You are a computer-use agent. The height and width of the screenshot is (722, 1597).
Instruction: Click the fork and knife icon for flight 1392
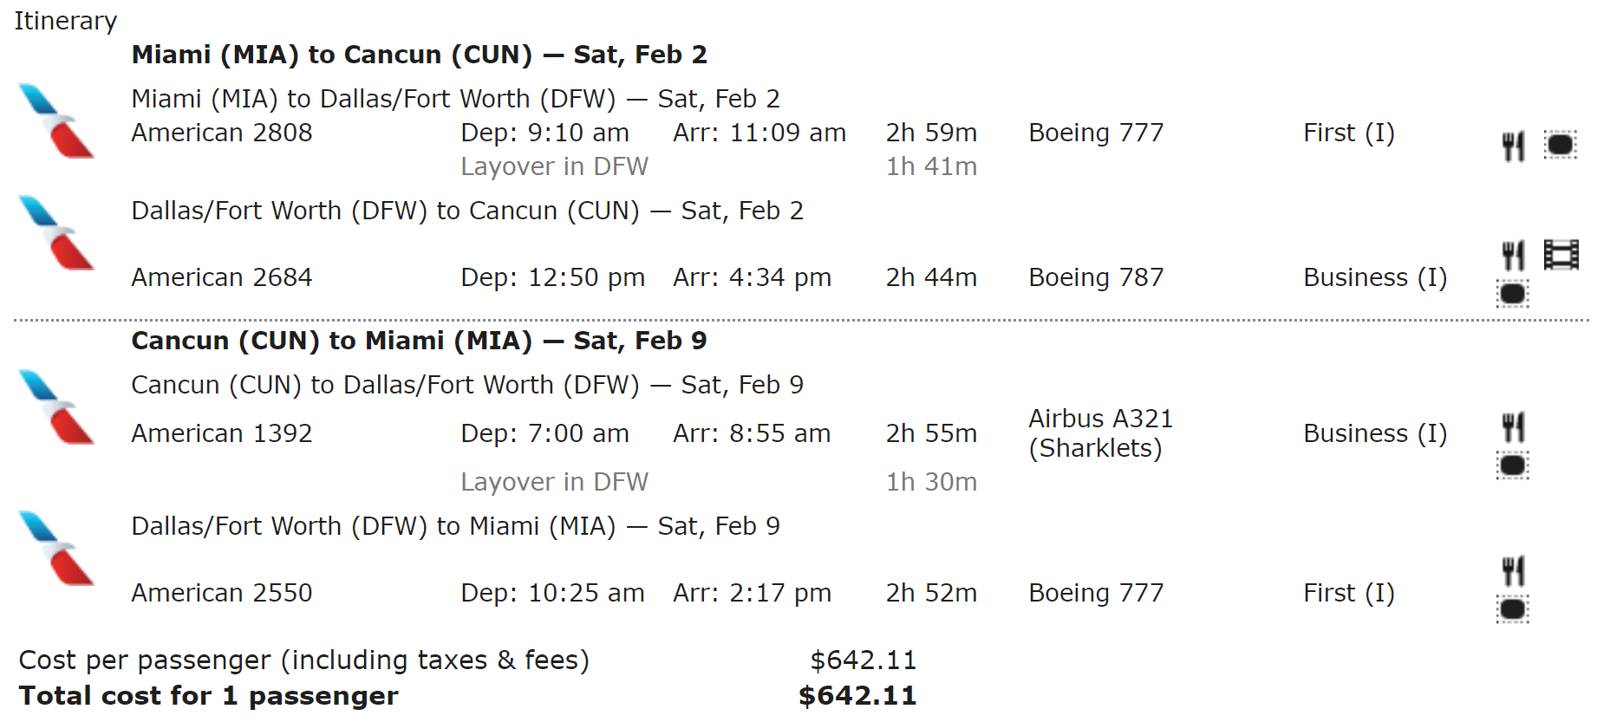1513,428
